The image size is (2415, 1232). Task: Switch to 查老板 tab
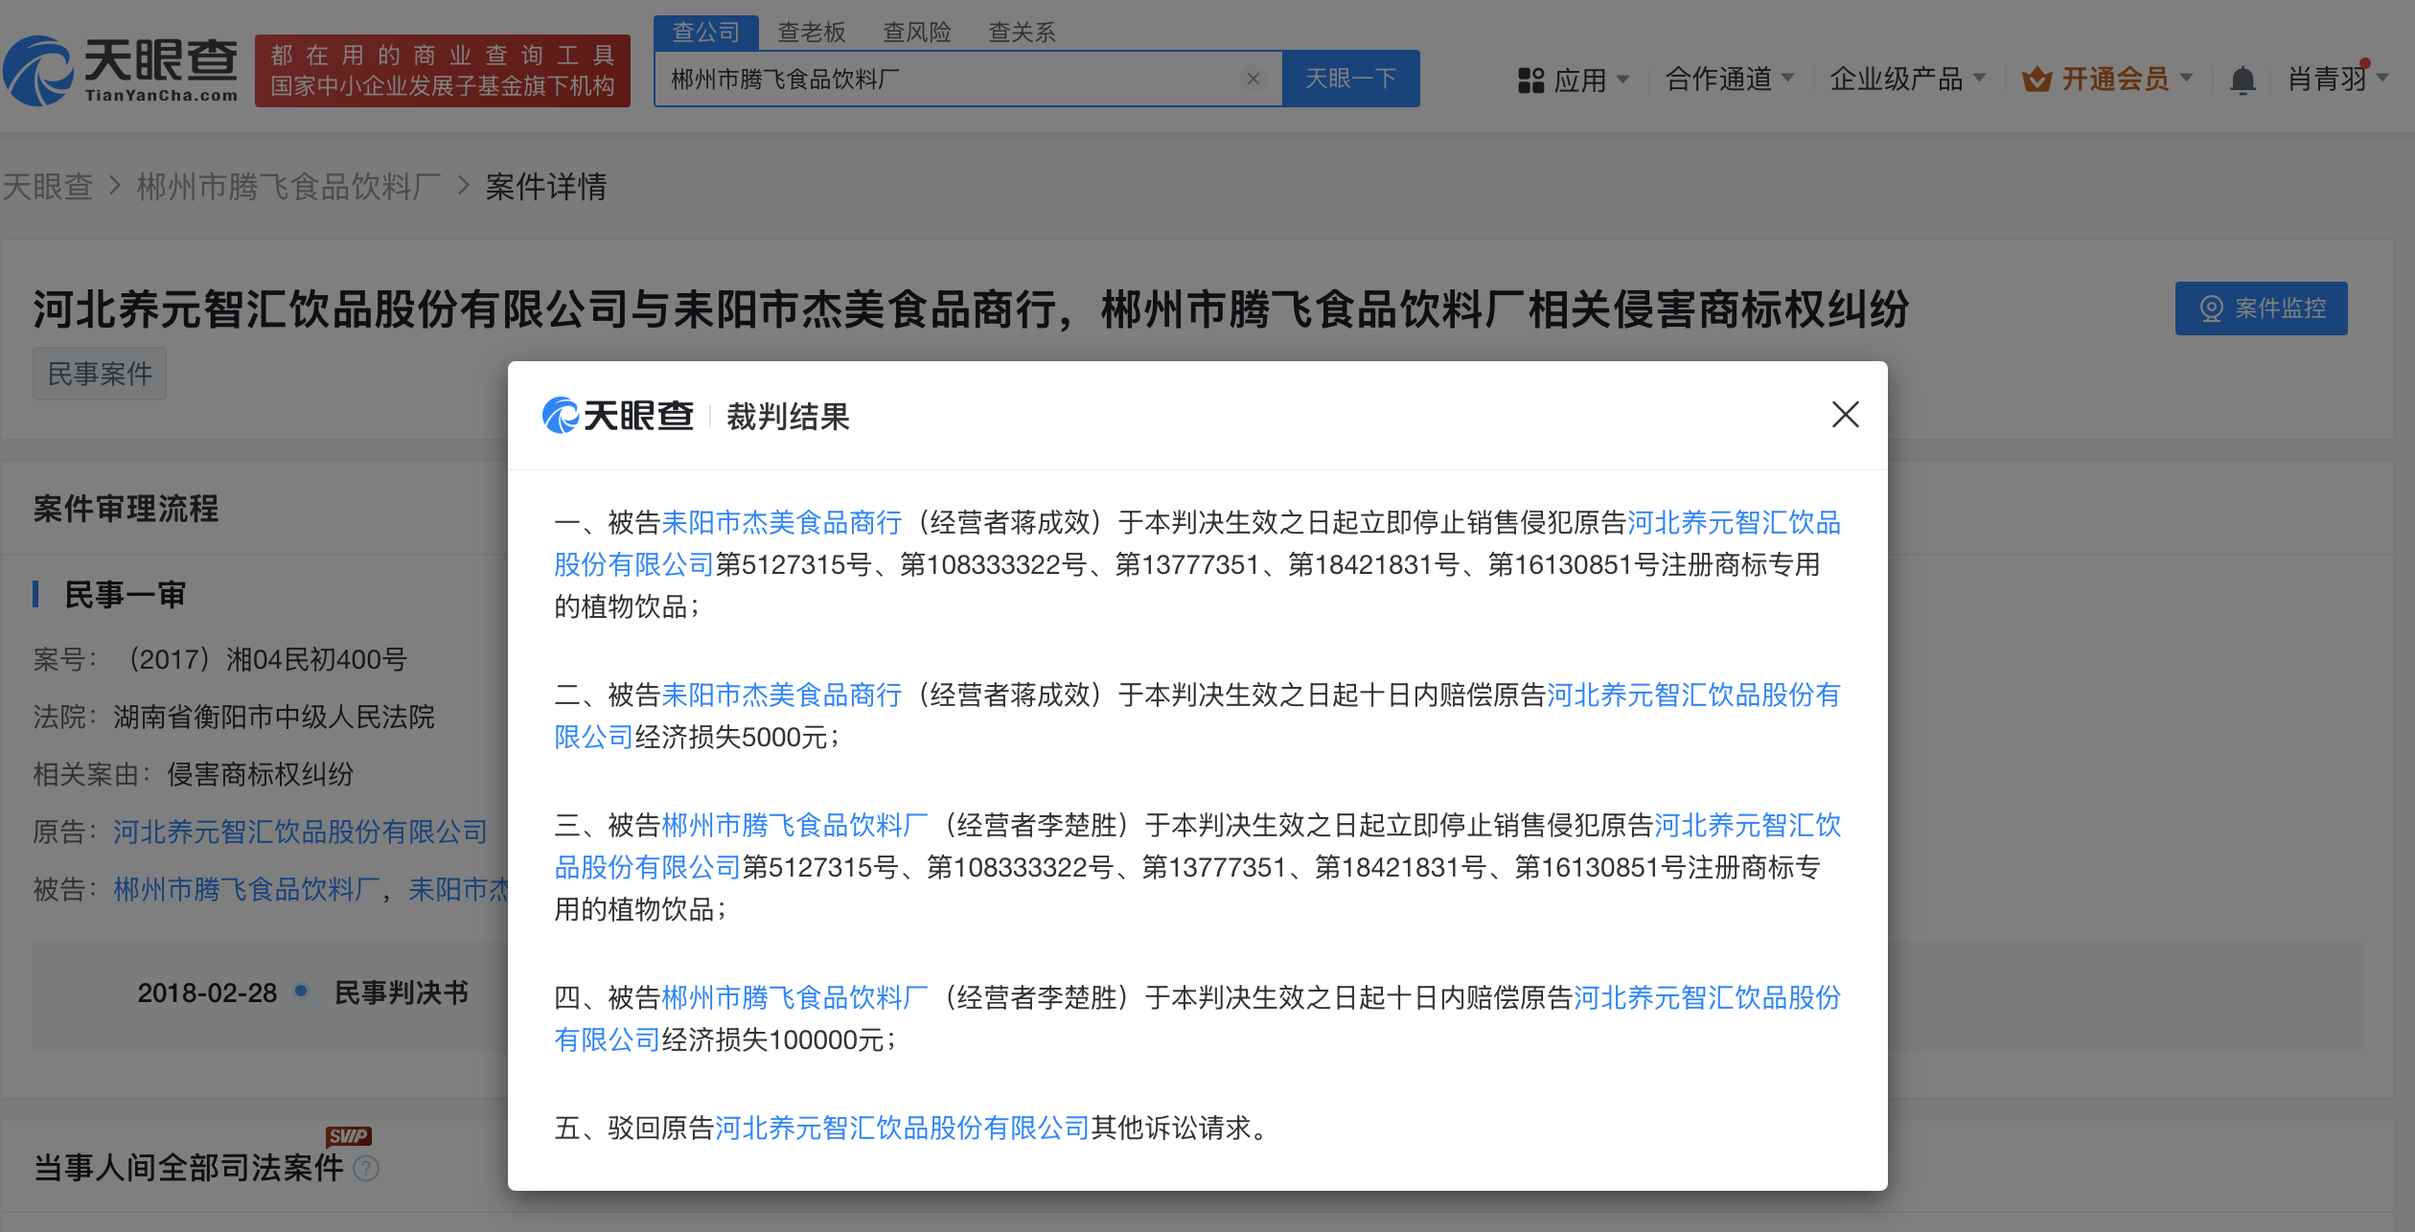811,33
